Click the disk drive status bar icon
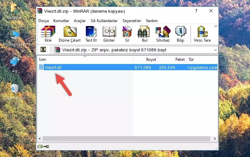The image size is (250, 157). pyautogui.click(x=40, y=147)
